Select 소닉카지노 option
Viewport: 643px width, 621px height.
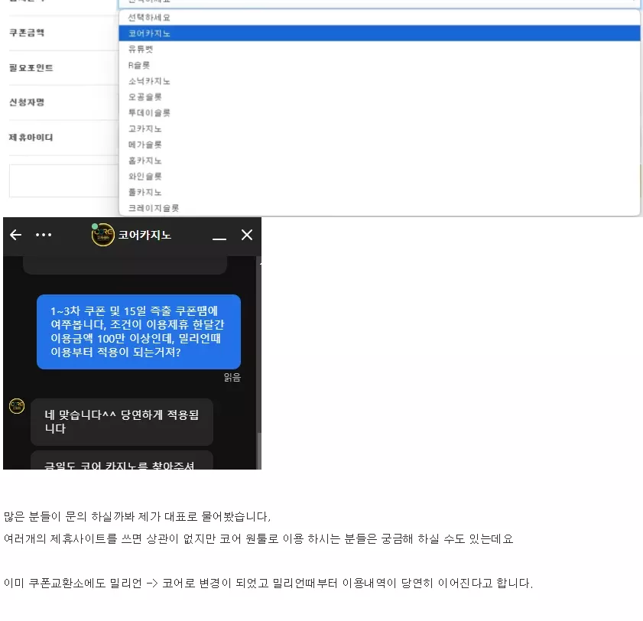tap(379, 81)
